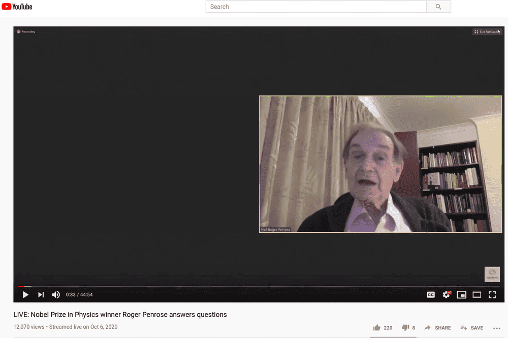The width and height of the screenshot is (508, 338).
Task: Share the video via SHARE button
Action: click(x=438, y=328)
